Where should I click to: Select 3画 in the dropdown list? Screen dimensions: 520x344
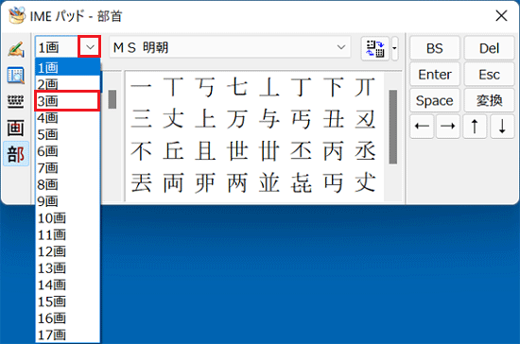67,101
